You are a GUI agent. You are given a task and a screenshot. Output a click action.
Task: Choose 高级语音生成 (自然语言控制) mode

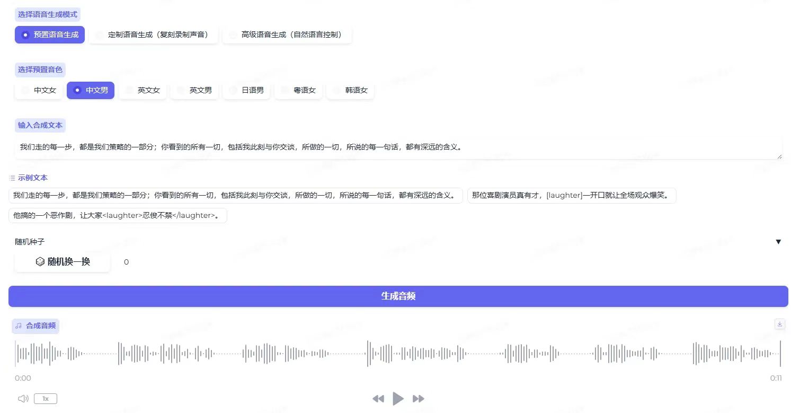(287, 35)
